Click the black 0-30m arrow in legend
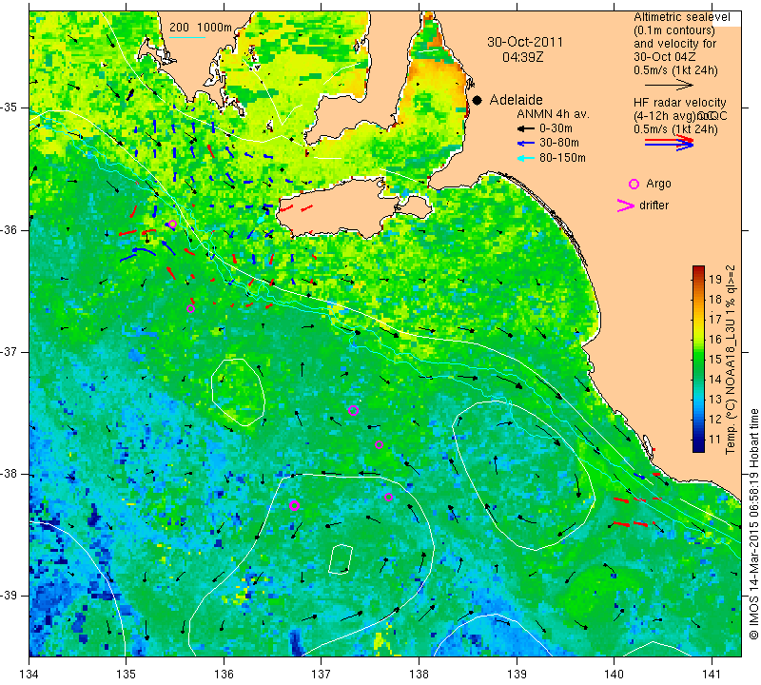761x685 pixels. tap(526, 128)
